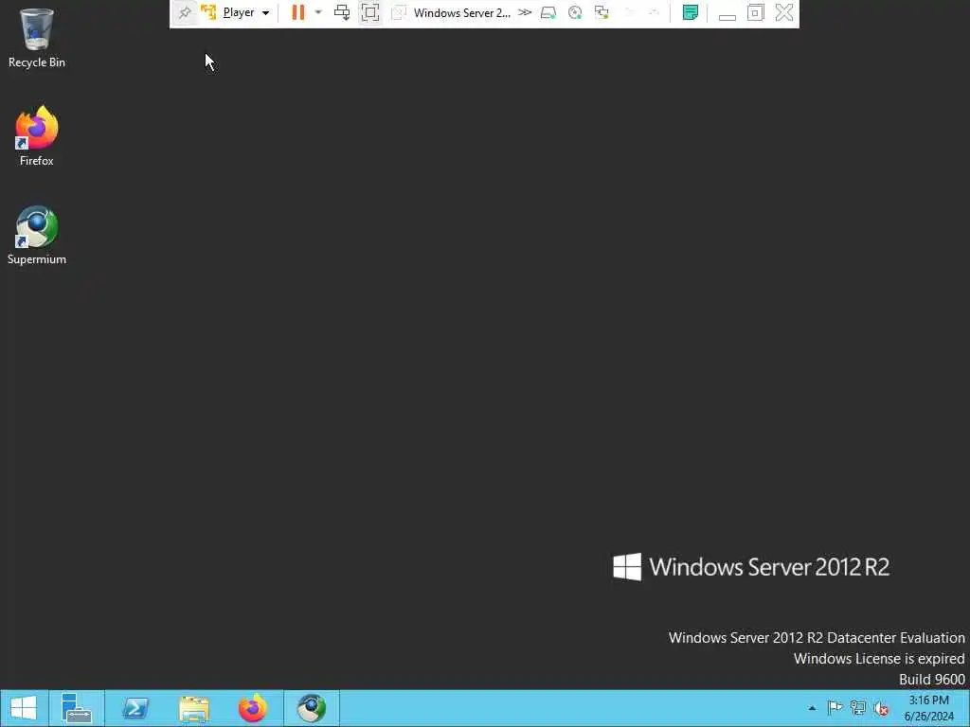The image size is (970, 727).
Task: Click the network tray icon
Action: 858,708
